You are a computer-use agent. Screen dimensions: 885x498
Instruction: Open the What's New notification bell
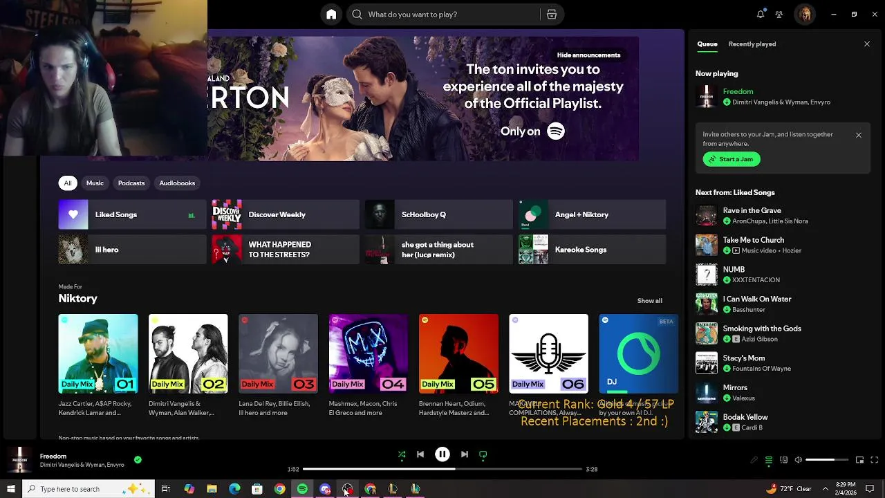(x=761, y=14)
